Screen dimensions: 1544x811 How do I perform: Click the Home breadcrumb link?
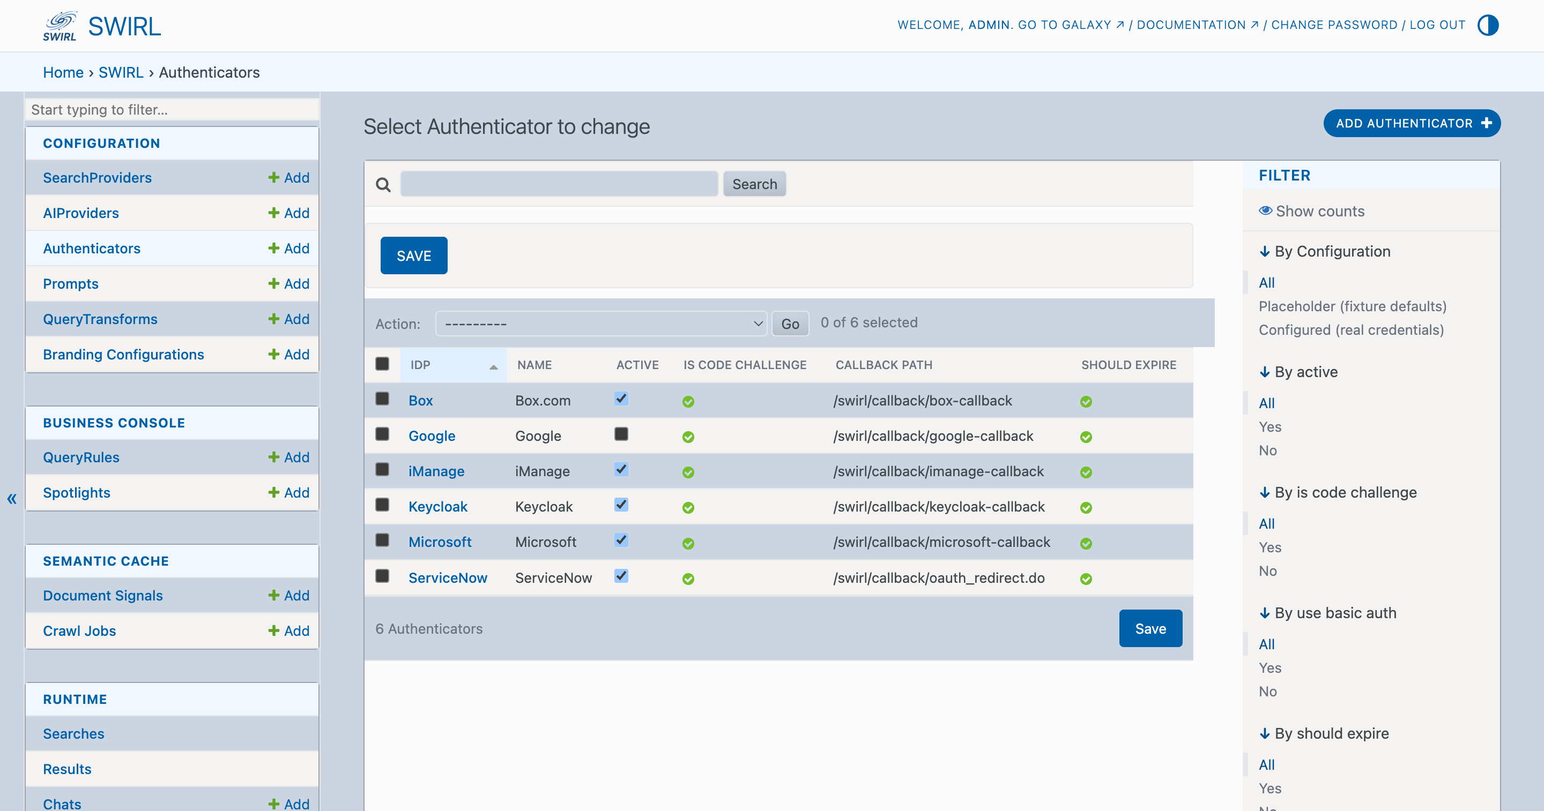click(63, 72)
